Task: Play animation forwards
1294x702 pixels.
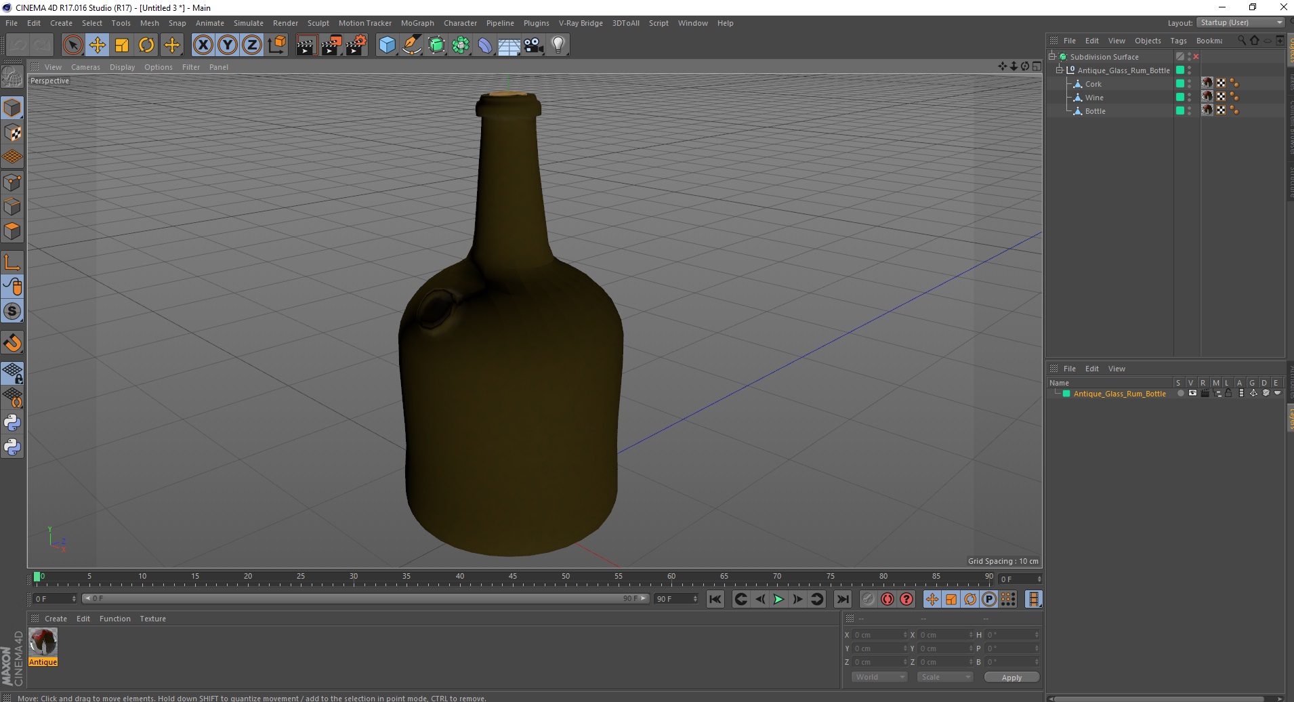Action: click(x=779, y=599)
